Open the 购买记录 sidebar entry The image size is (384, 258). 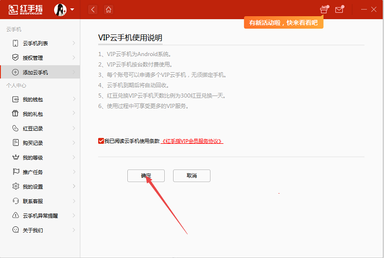[40, 143]
